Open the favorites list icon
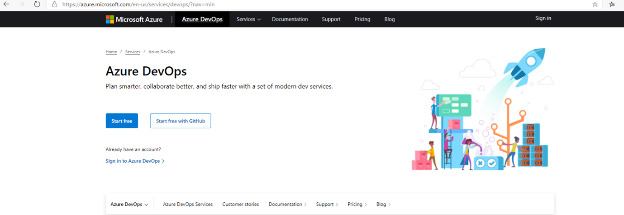The image size is (624, 215). 612,5
